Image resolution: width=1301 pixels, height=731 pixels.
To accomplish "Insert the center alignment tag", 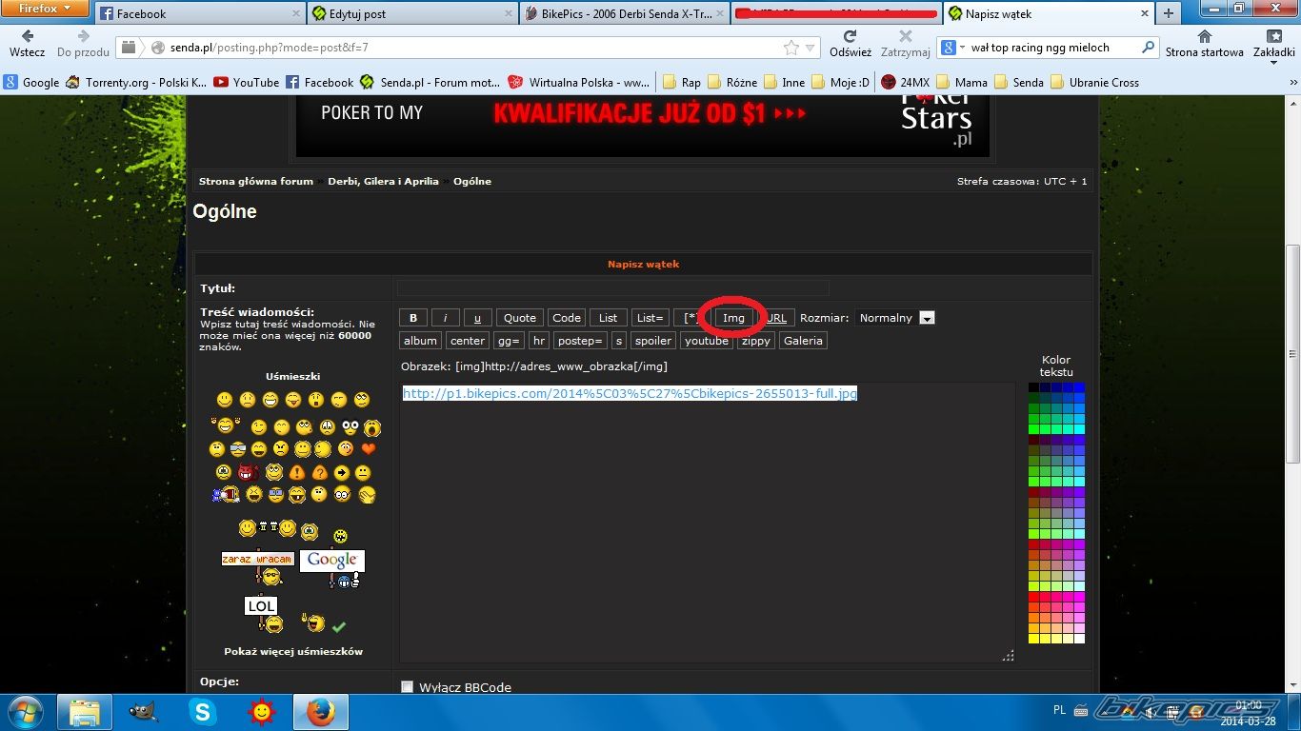I will (x=468, y=341).
